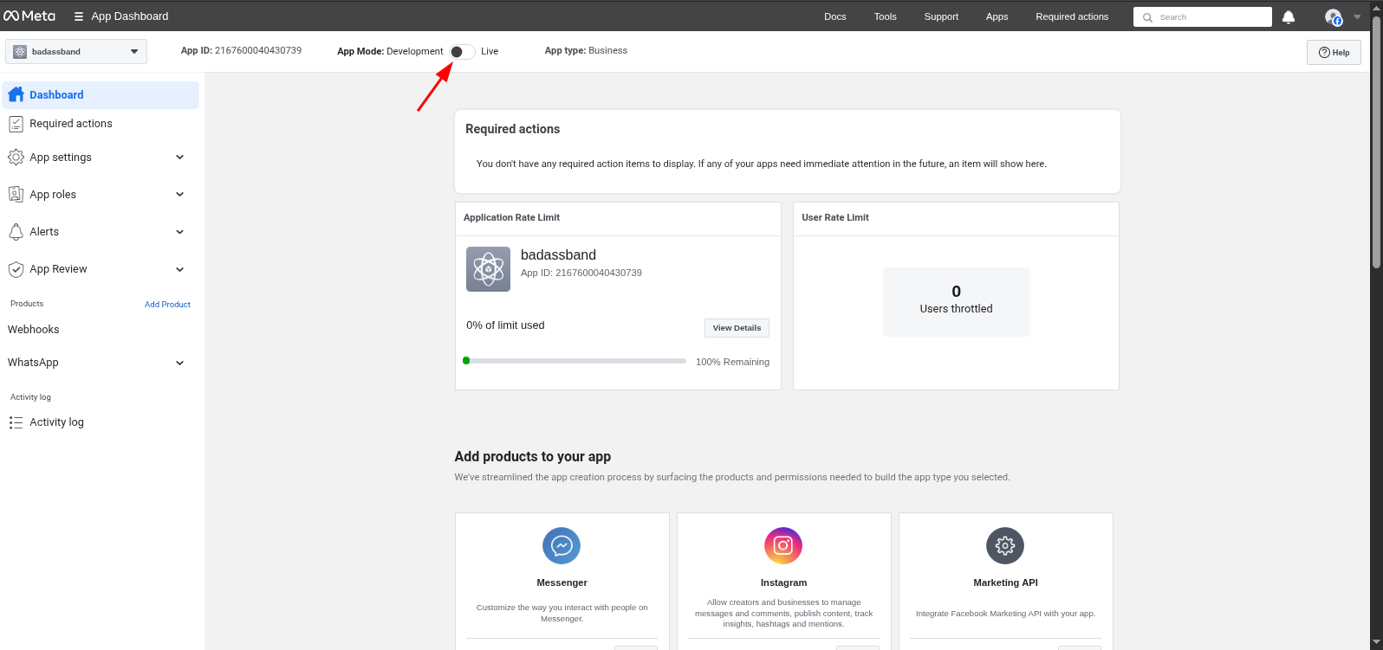Open Activity log in the sidebar
The height and width of the screenshot is (650, 1383).
56,422
